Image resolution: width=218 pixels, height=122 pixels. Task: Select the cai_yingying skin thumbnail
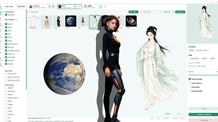[47, 22]
